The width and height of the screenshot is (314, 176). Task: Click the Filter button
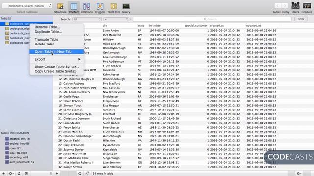301,19
